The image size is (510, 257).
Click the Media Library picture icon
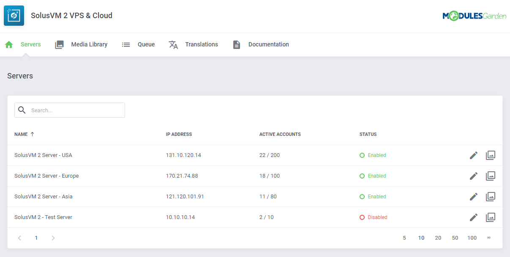click(59, 45)
